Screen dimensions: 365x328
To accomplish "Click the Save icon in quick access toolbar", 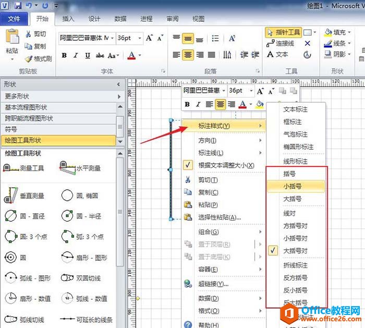I will coord(18,5).
